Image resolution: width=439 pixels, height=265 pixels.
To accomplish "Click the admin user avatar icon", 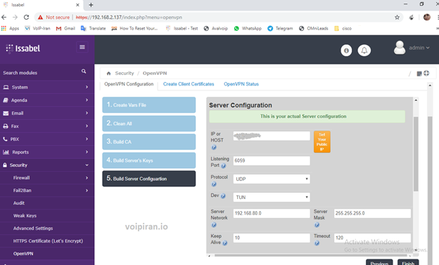I will 400,48.
